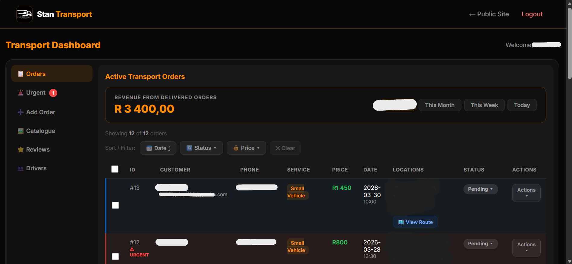
Task: Expand Actions menu for order #12
Action: [x=526, y=247]
